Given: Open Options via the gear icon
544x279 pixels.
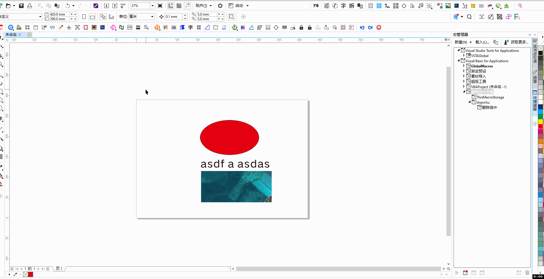Looking at the screenshot, I should [x=220, y=6].
